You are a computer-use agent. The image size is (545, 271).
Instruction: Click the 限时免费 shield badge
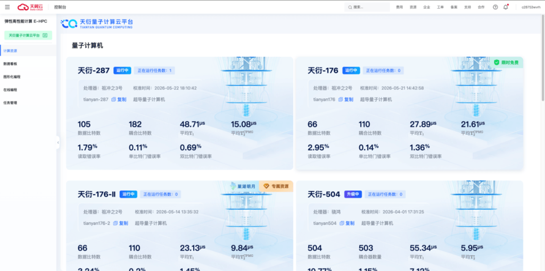[507, 63]
